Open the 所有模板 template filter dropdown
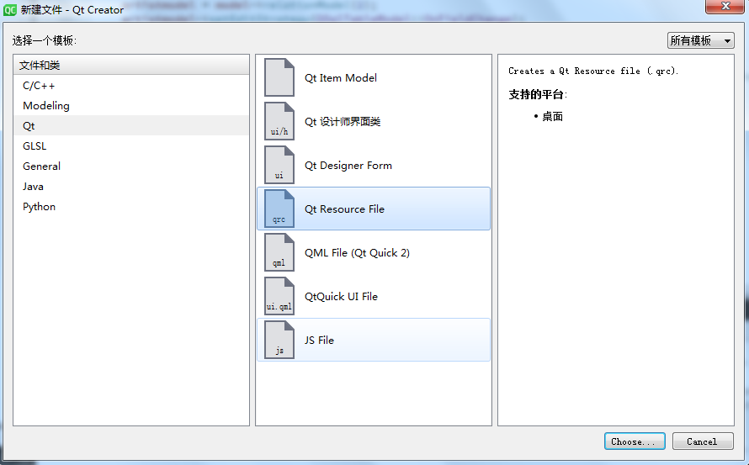This screenshot has height=465, width=749. (700, 40)
